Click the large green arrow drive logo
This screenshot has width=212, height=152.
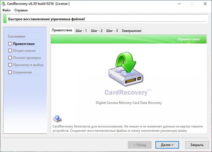click(x=126, y=69)
